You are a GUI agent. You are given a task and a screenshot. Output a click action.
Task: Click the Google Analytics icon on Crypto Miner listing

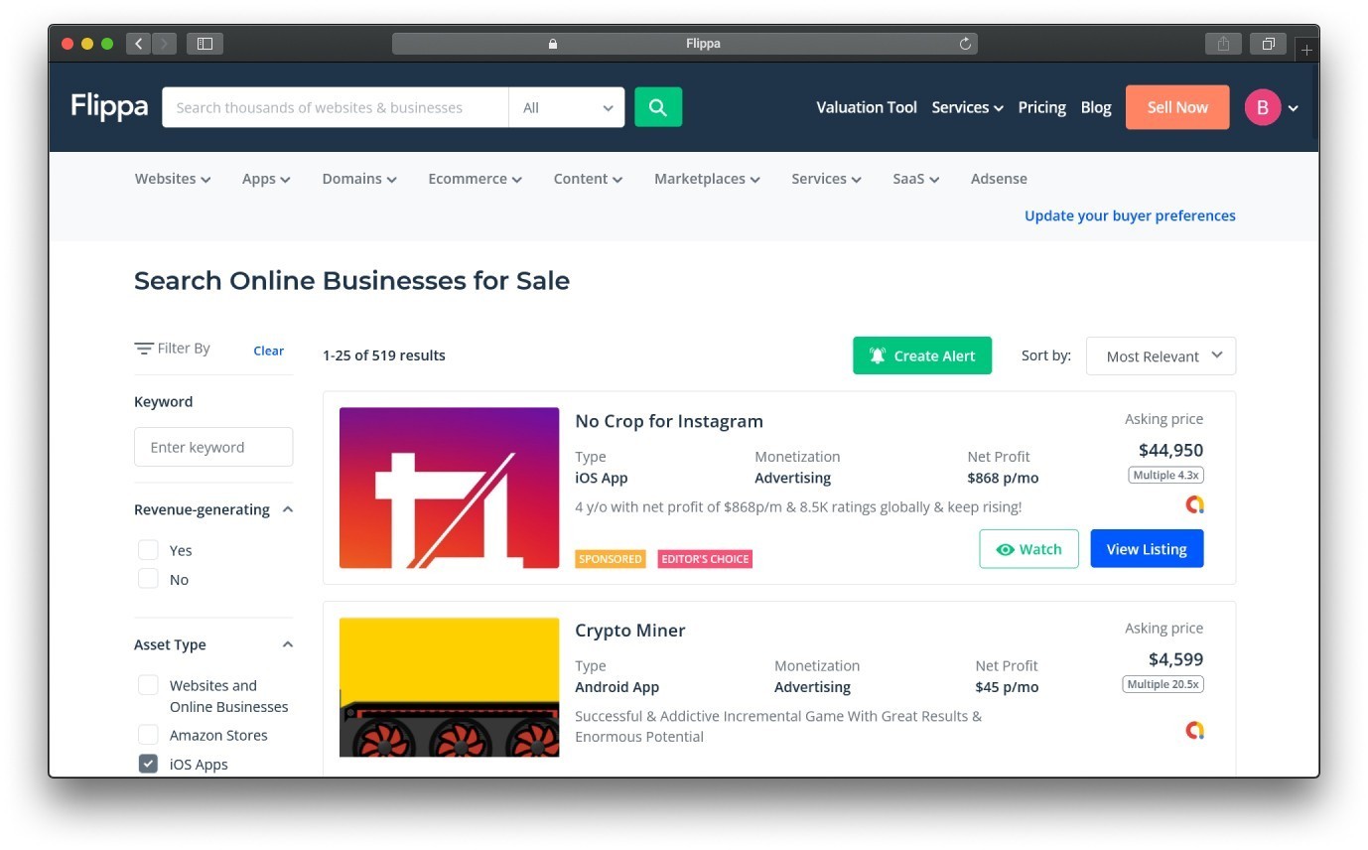(x=1194, y=730)
